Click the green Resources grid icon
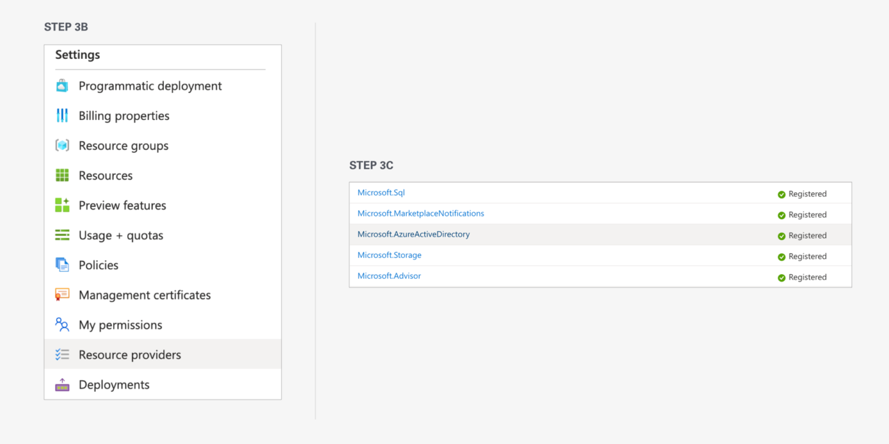The width and height of the screenshot is (889, 444). pos(63,176)
